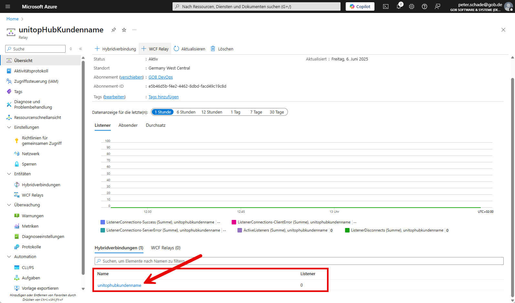Click the Aktualisieren refresh button
This screenshot has height=303, width=515.
tap(190, 49)
